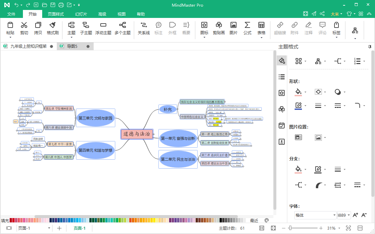Open the 视图 tab
The image size is (375, 234).
click(x=122, y=14)
